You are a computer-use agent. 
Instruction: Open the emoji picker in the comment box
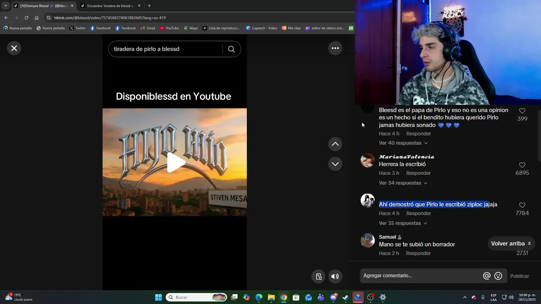pos(498,276)
